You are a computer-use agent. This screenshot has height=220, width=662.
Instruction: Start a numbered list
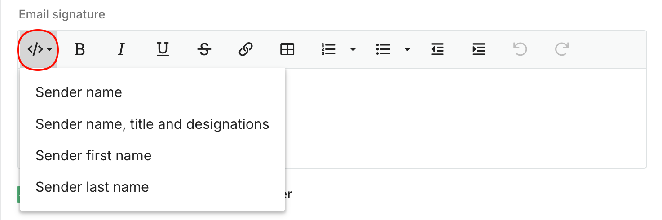(329, 49)
